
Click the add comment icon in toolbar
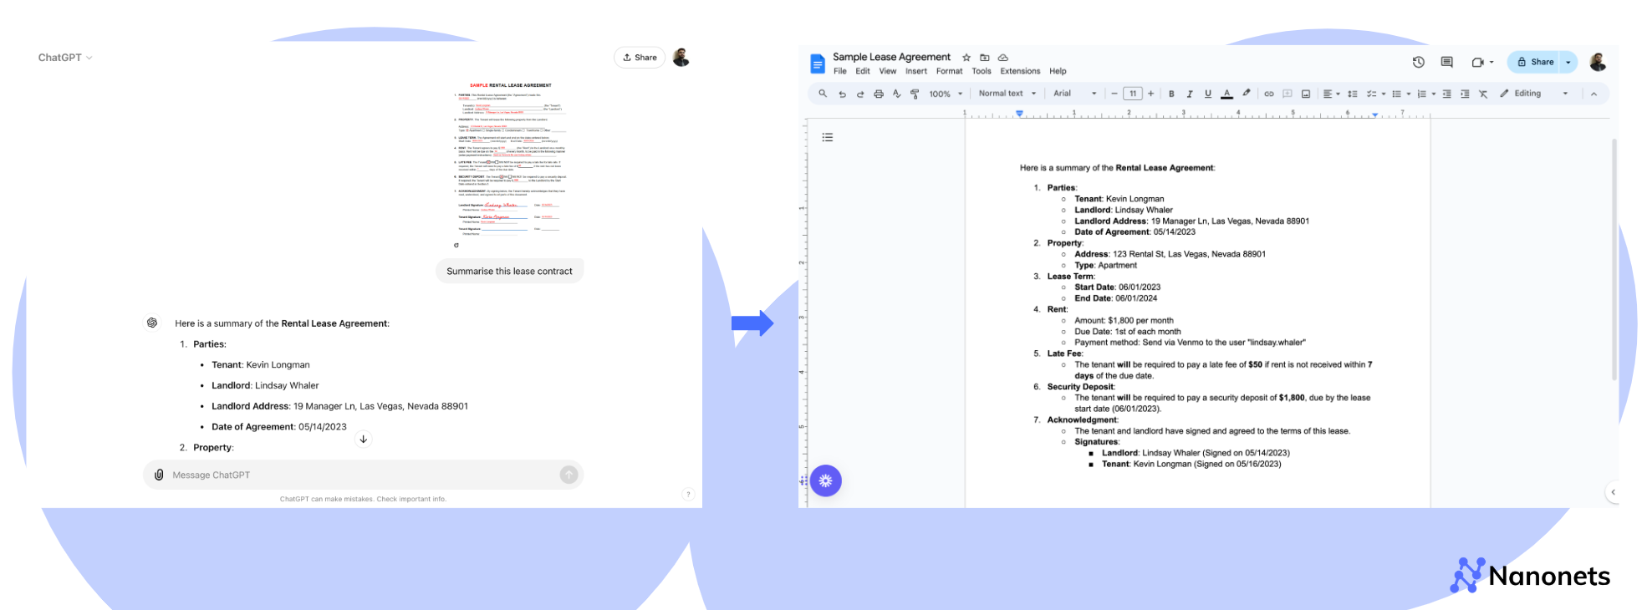pyautogui.click(x=1288, y=94)
